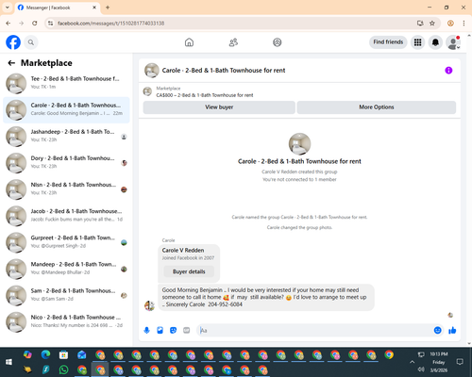The height and width of the screenshot is (377, 472).
Task: Choose a GIF icon
Action: pos(187,330)
